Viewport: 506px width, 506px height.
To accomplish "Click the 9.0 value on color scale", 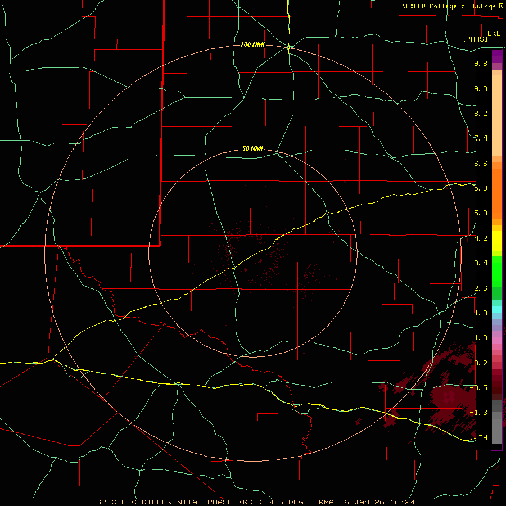I will pos(481,88).
